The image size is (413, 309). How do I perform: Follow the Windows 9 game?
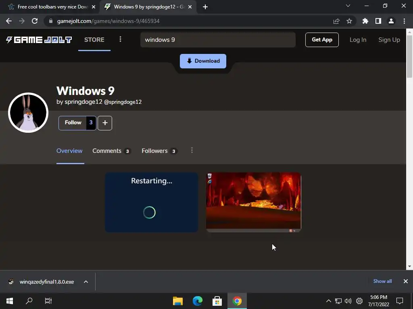pos(77,123)
